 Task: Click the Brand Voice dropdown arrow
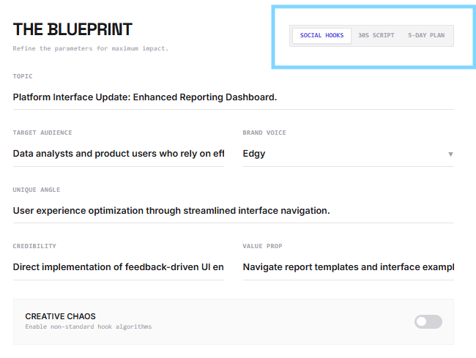point(450,154)
